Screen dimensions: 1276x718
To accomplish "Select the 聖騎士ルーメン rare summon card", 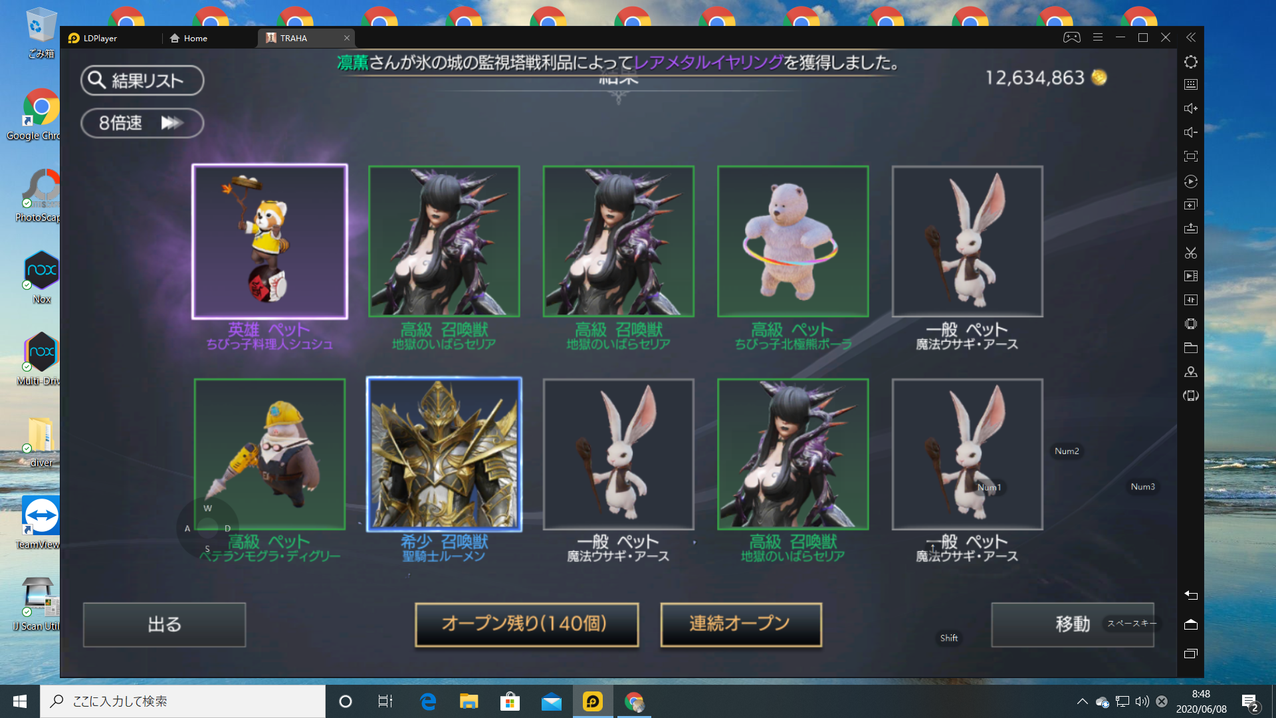I will pos(444,454).
